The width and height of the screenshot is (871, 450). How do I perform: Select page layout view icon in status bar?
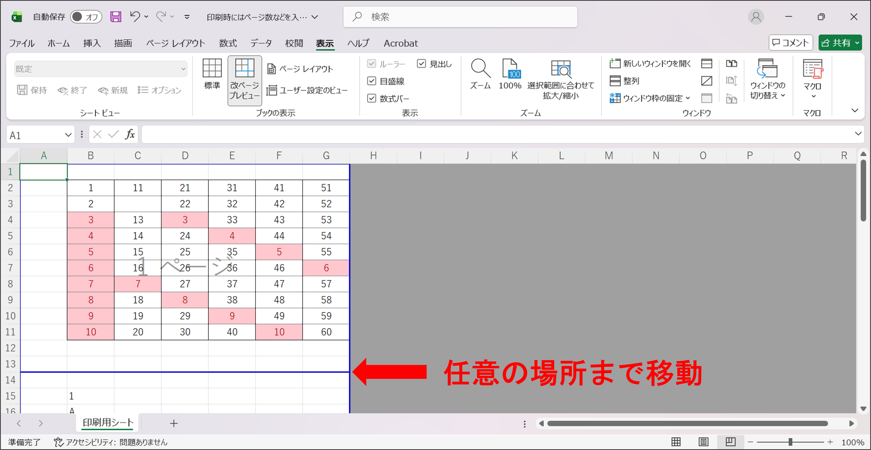703,442
